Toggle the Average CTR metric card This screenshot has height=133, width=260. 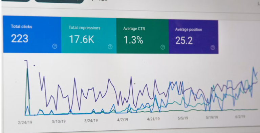[143, 36]
